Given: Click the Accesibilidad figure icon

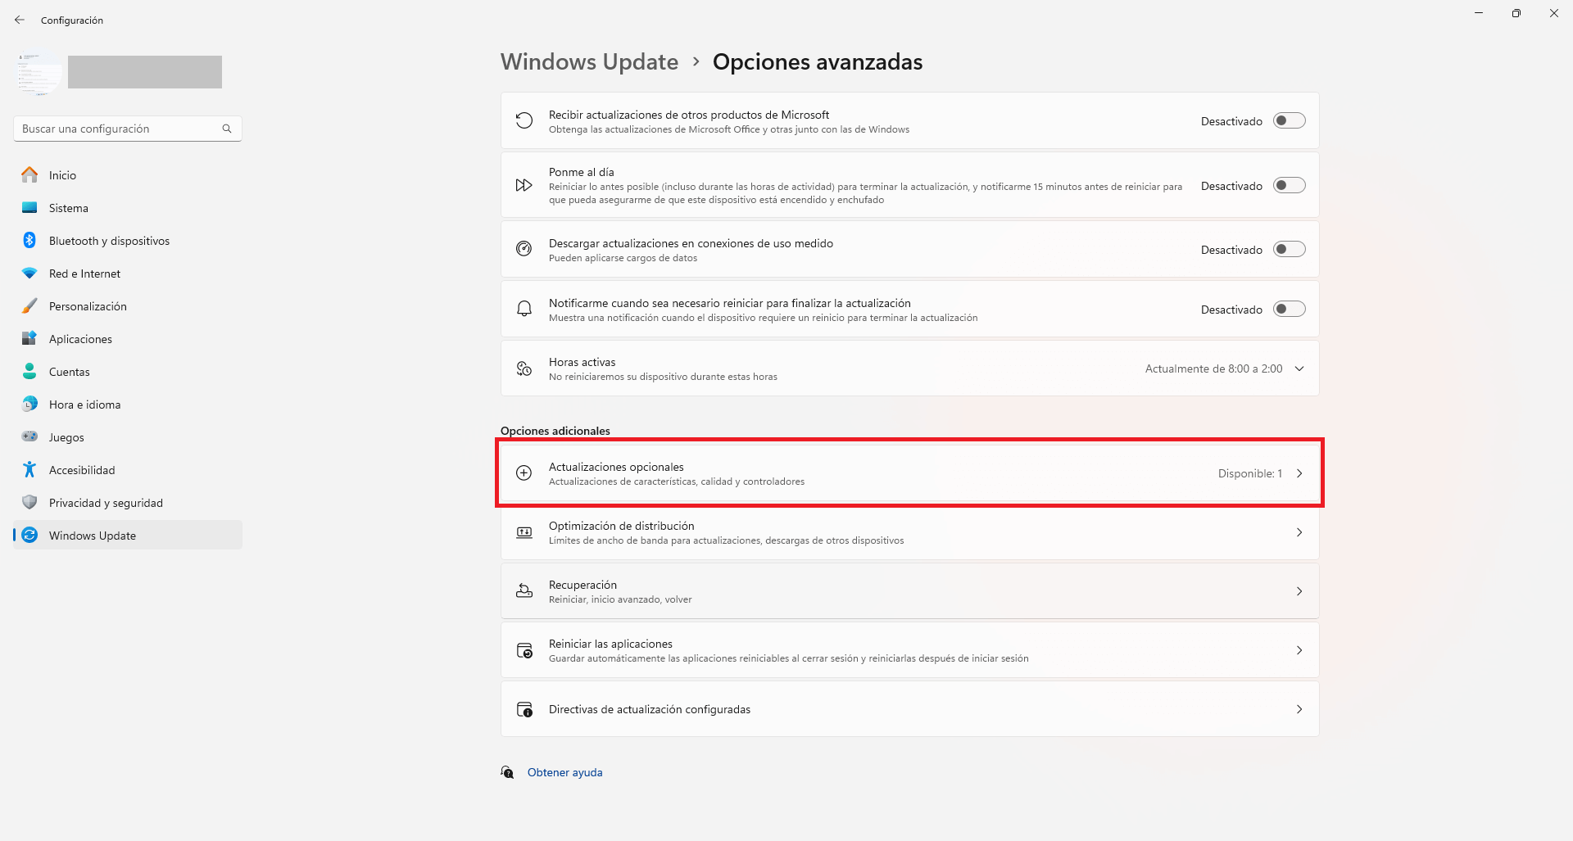Looking at the screenshot, I should coord(29,469).
